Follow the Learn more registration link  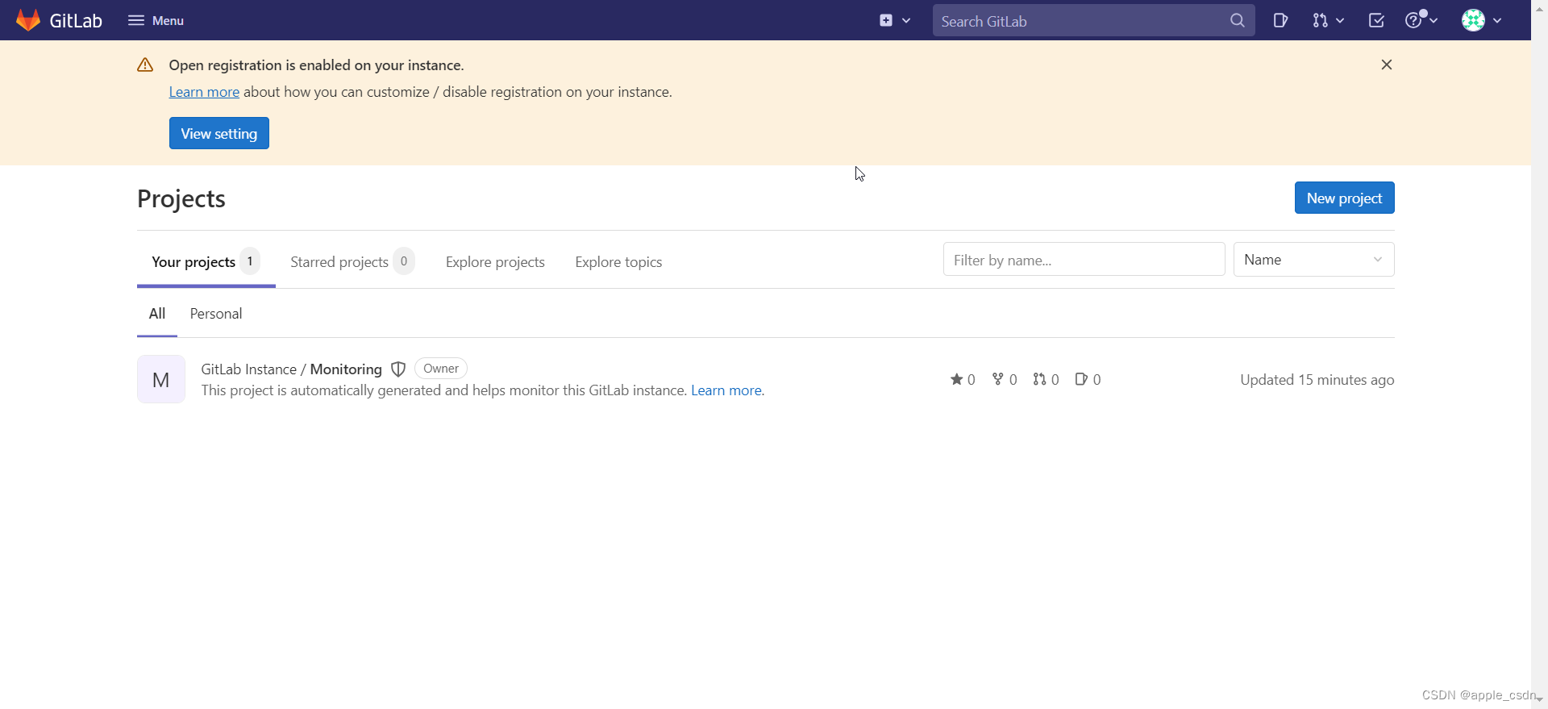(204, 92)
